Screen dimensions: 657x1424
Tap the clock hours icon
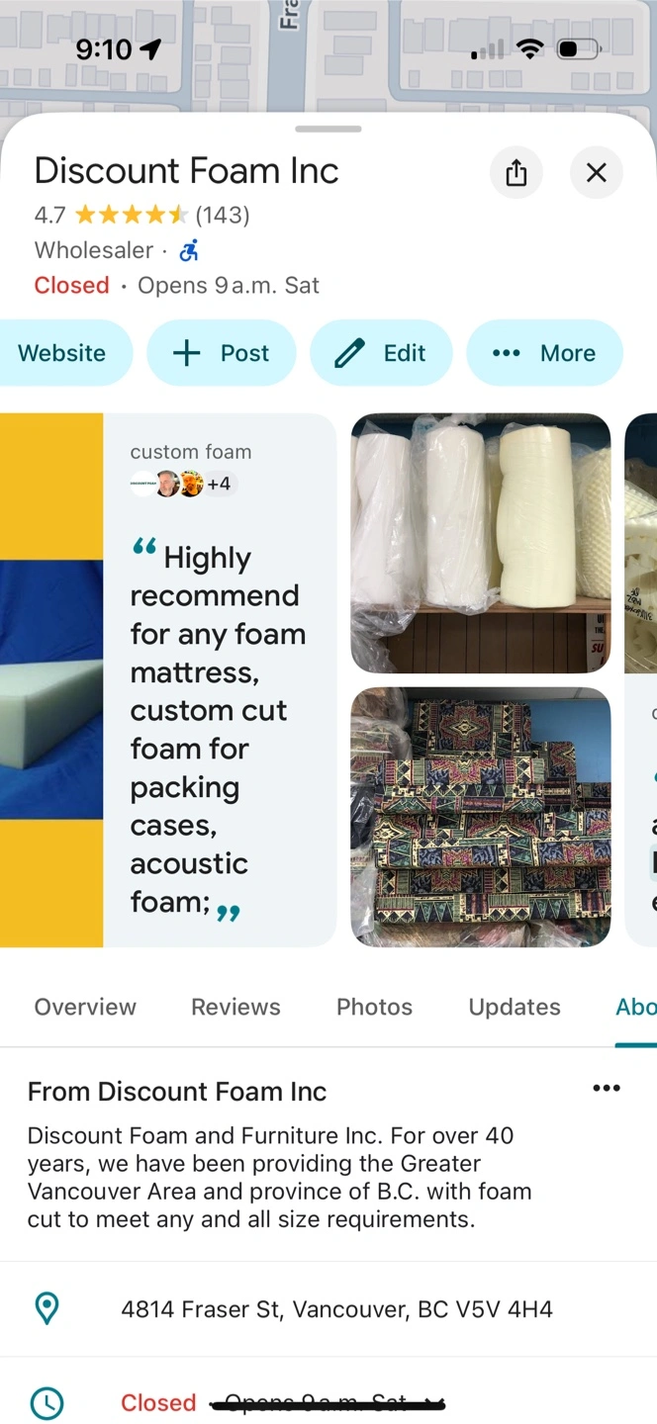(47, 1402)
